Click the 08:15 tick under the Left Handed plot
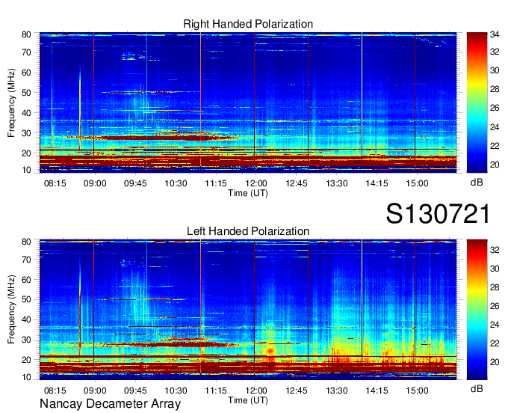The height and width of the screenshot is (413, 508). (55, 391)
